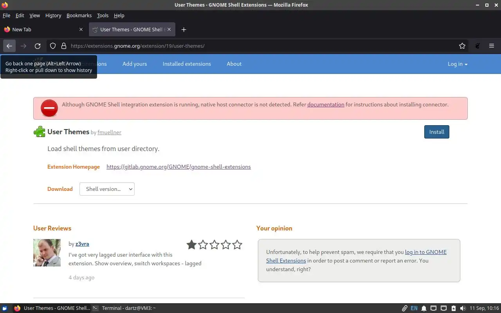Click the volume speaker tray icon
501x313 pixels.
(x=463, y=308)
